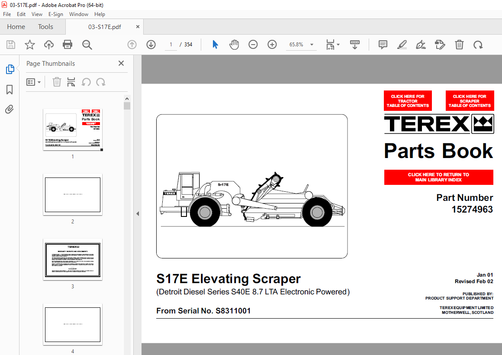
Task: Select page 2 thumbnail
Action: pos(73,194)
